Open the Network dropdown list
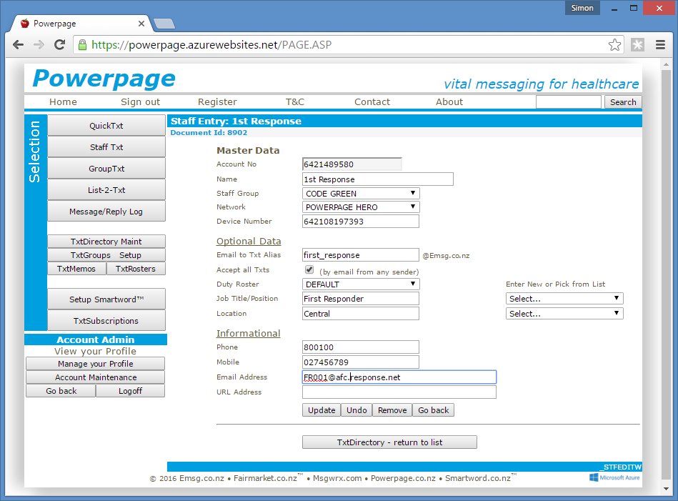 [x=361, y=207]
